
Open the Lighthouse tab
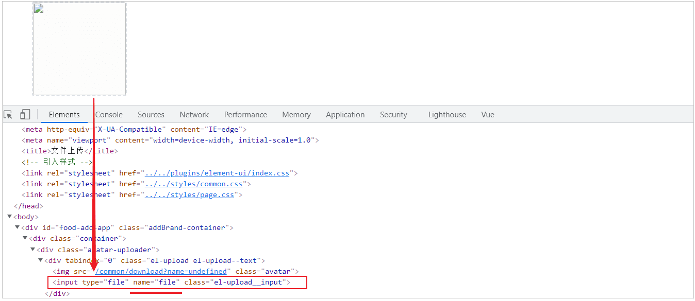click(x=446, y=115)
